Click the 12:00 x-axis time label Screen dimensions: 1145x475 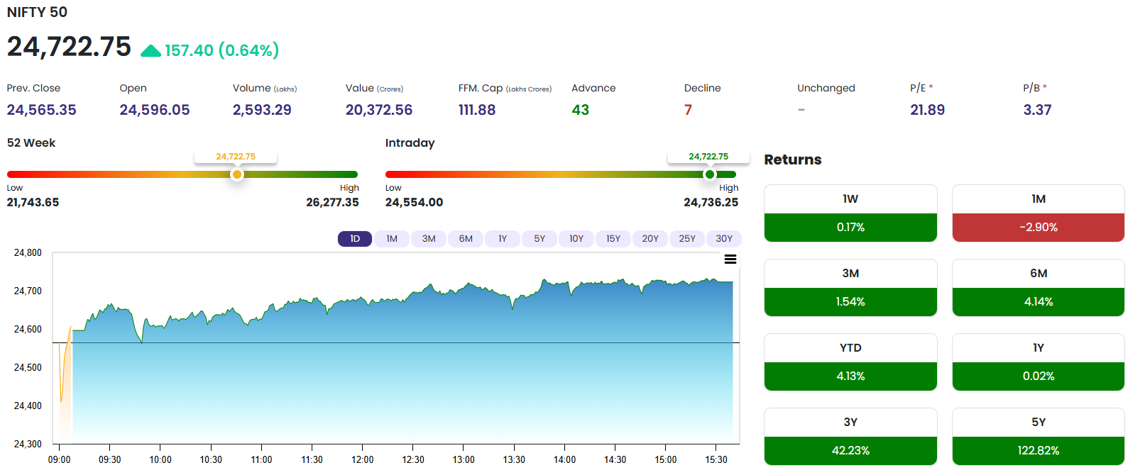click(362, 459)
